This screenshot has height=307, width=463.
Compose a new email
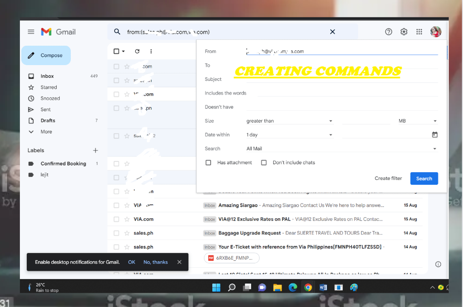click(x=46, y=55)
